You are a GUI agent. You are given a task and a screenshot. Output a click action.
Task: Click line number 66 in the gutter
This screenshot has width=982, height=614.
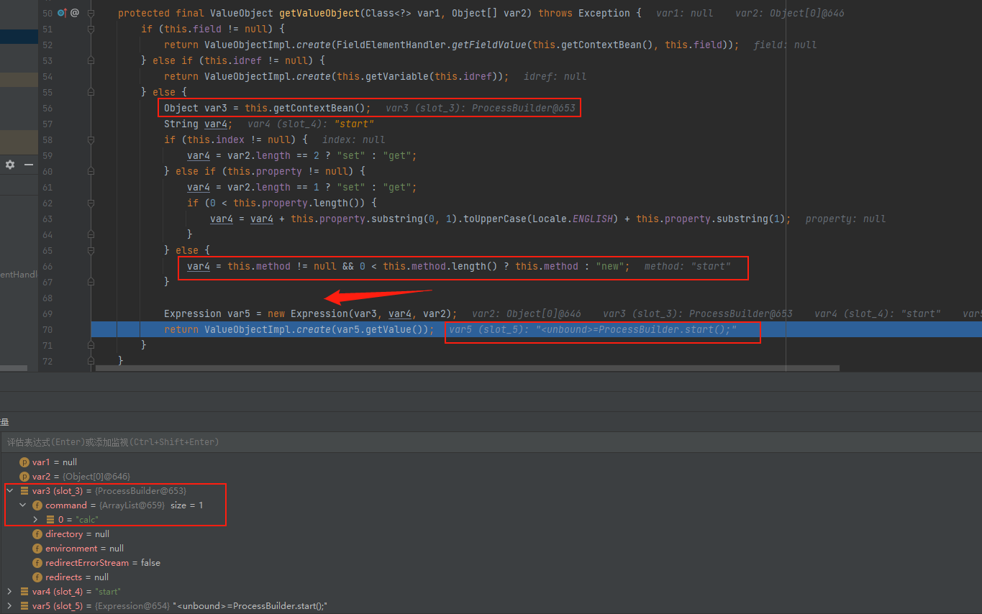click(x=47, y=266)
